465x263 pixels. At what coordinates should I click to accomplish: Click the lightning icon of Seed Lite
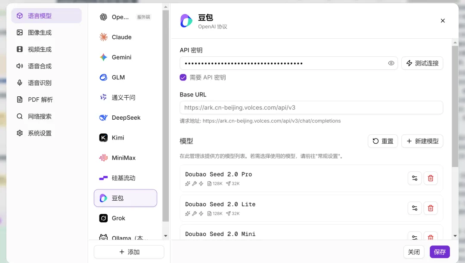201,213
